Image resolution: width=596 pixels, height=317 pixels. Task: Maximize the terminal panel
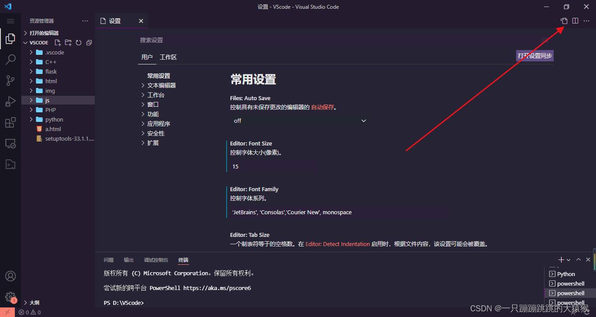point(579,260)
